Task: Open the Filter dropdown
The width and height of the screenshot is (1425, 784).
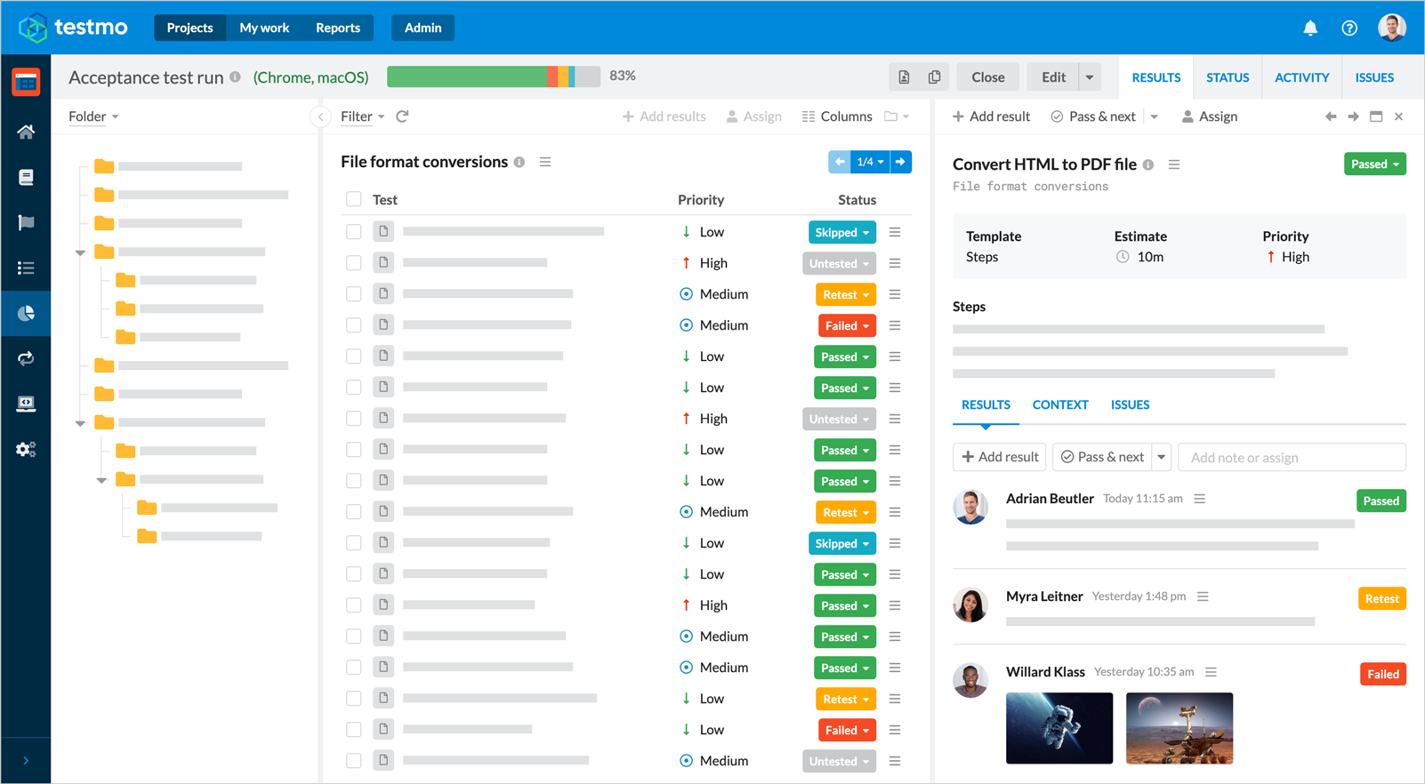Action: (x=362, y=116)
